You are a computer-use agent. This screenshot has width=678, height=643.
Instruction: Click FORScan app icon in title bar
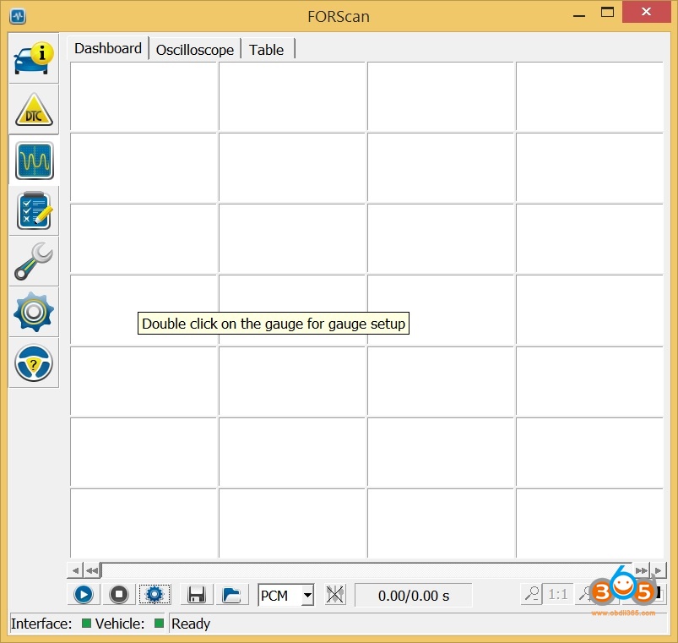[18, 16]
